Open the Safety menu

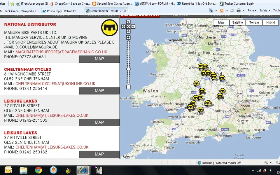tap(265, 10)
